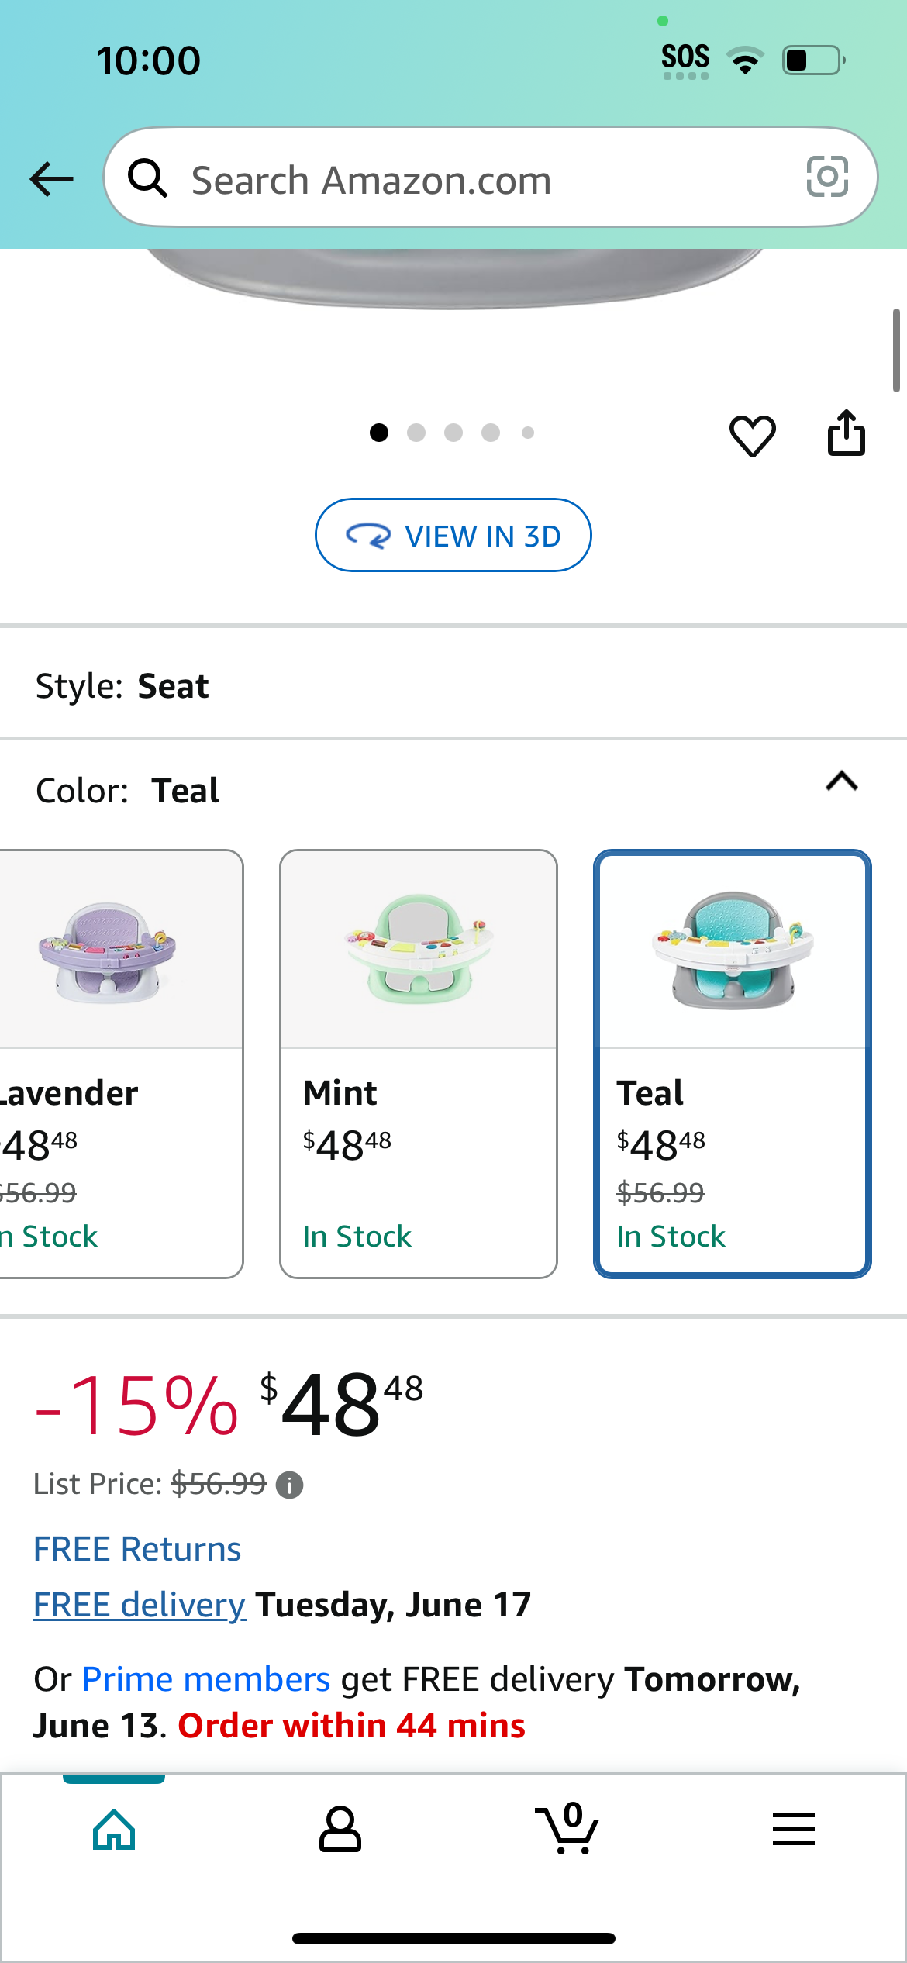The image size is (907, 1963).
Task: Tap the back arrow icon
Action: tap(52, 179)
